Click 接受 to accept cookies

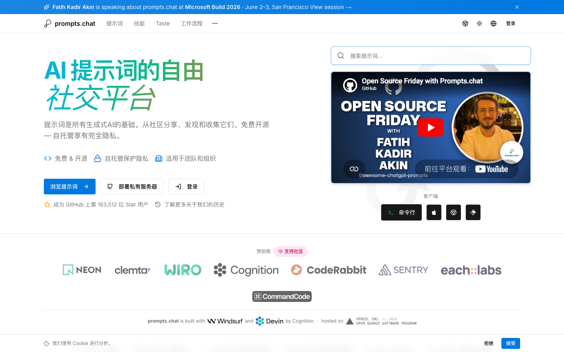click(511, 343)
